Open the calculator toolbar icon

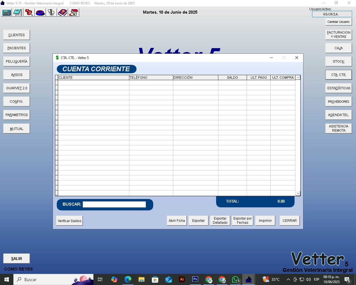coord(6,13)
